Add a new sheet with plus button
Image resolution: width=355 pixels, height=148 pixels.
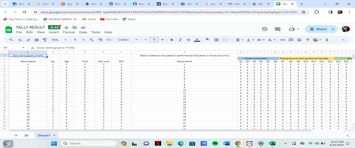pyautogui.click(x=16, y=135)
